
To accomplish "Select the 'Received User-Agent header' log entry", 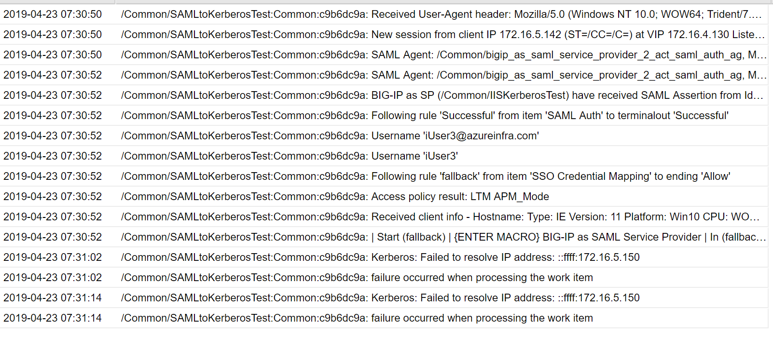I will 441,14.
